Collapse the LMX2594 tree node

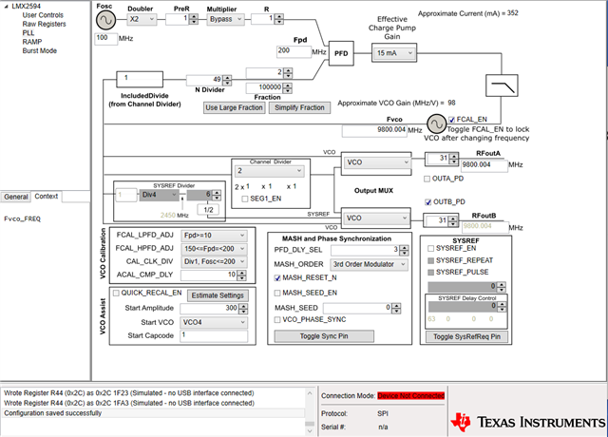coord(6,7)
